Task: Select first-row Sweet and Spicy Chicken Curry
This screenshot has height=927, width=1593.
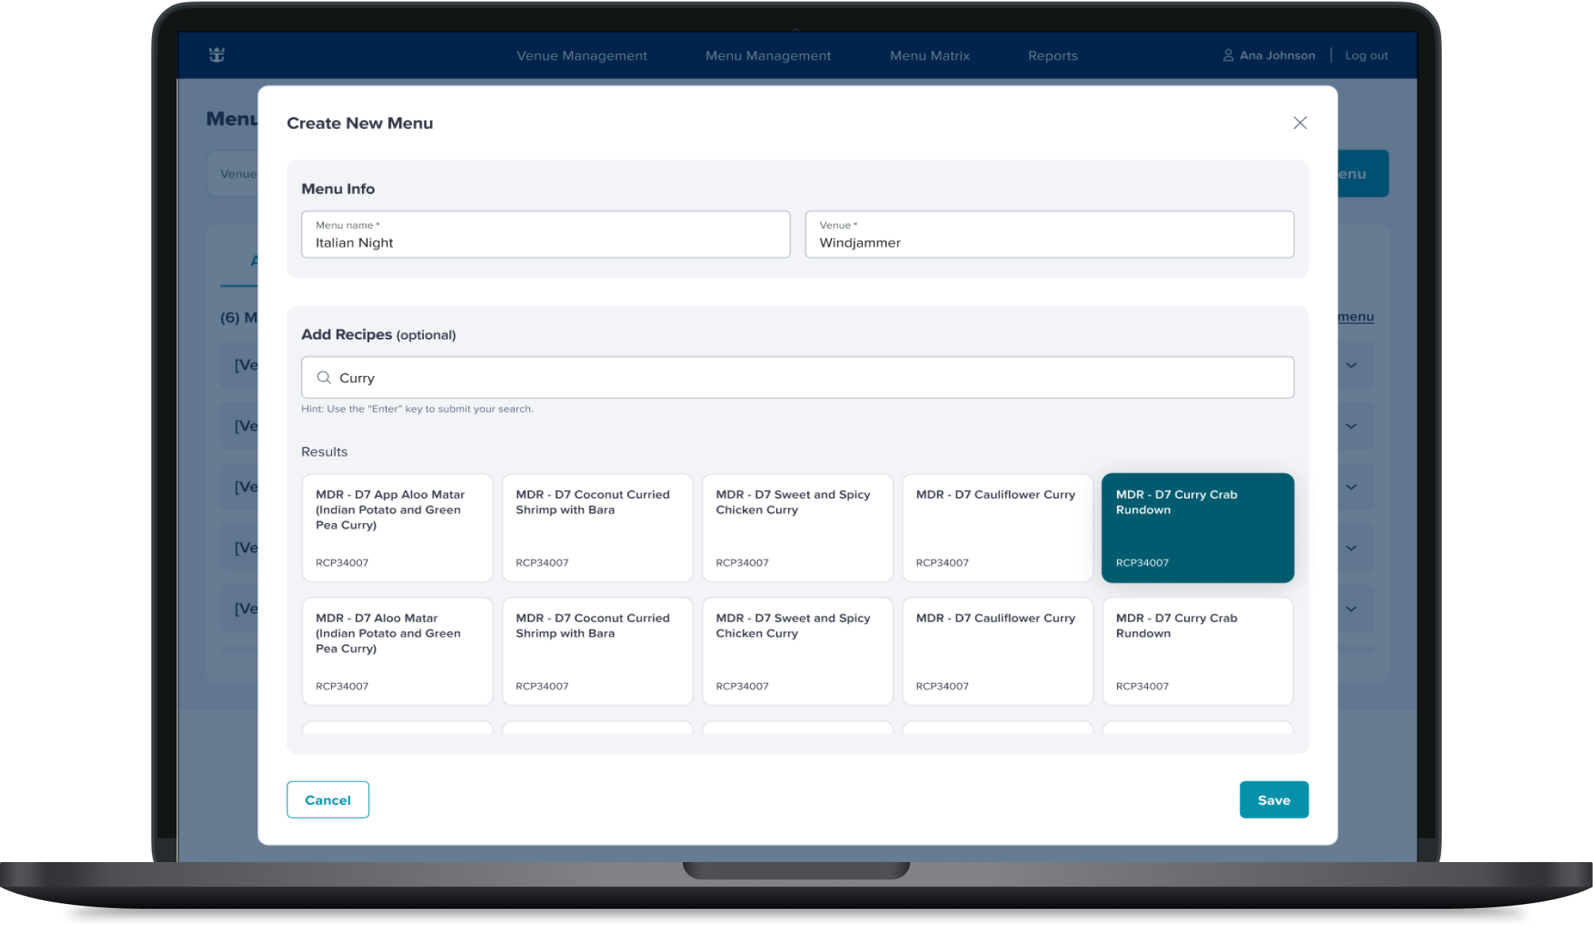Action: point(797,528)
